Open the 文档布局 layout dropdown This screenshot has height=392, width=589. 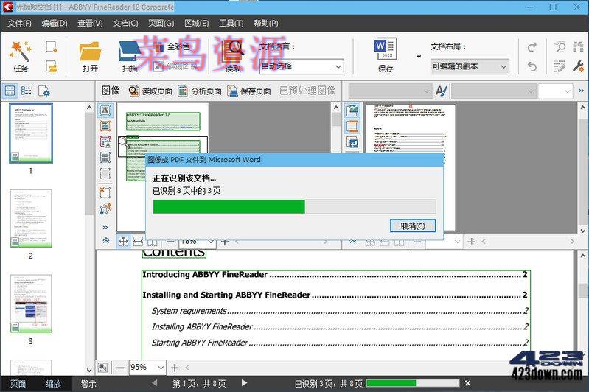click(470, 66)
